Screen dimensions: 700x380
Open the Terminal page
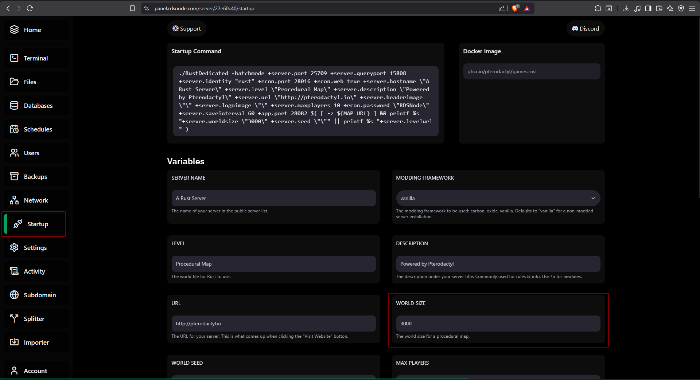(36, 58)
